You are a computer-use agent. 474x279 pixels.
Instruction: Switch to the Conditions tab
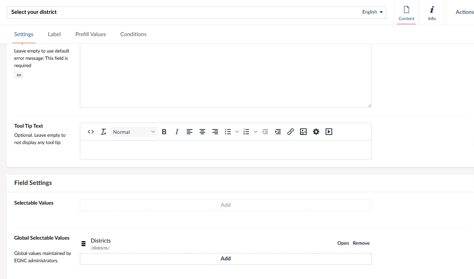click(x=133, y=34)
